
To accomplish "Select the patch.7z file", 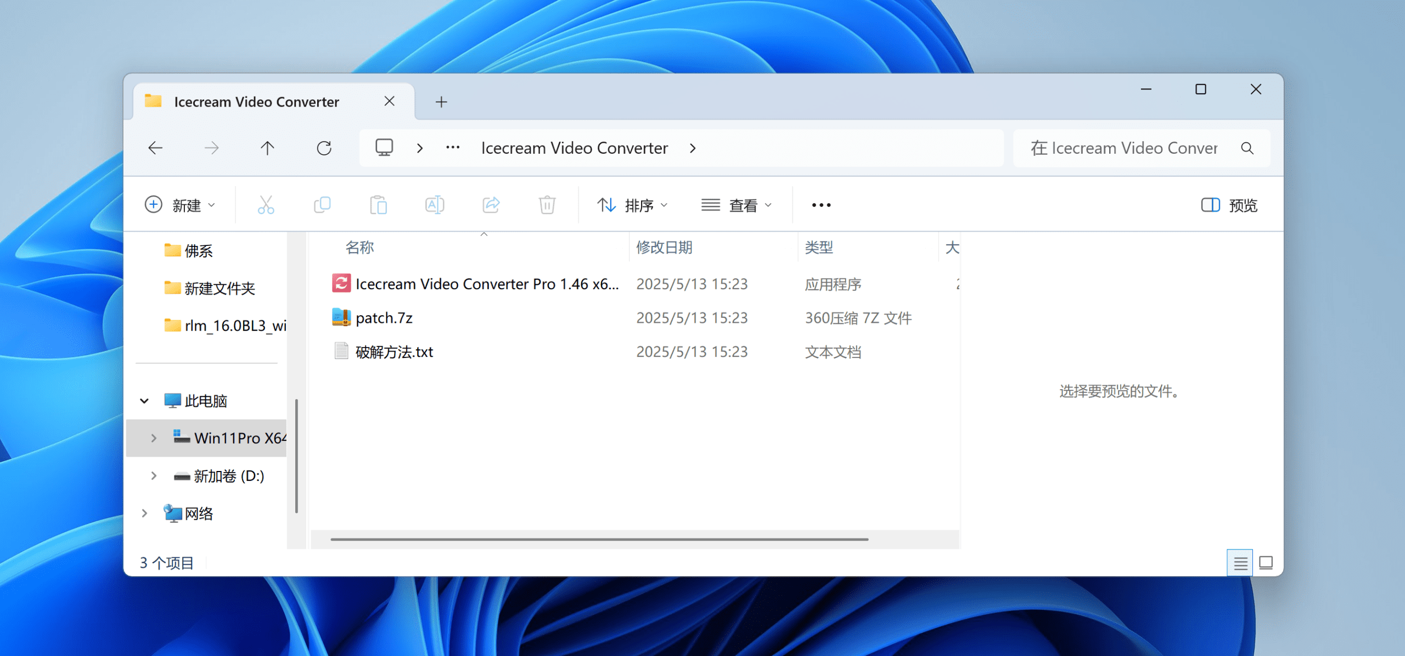I will 384,318.
